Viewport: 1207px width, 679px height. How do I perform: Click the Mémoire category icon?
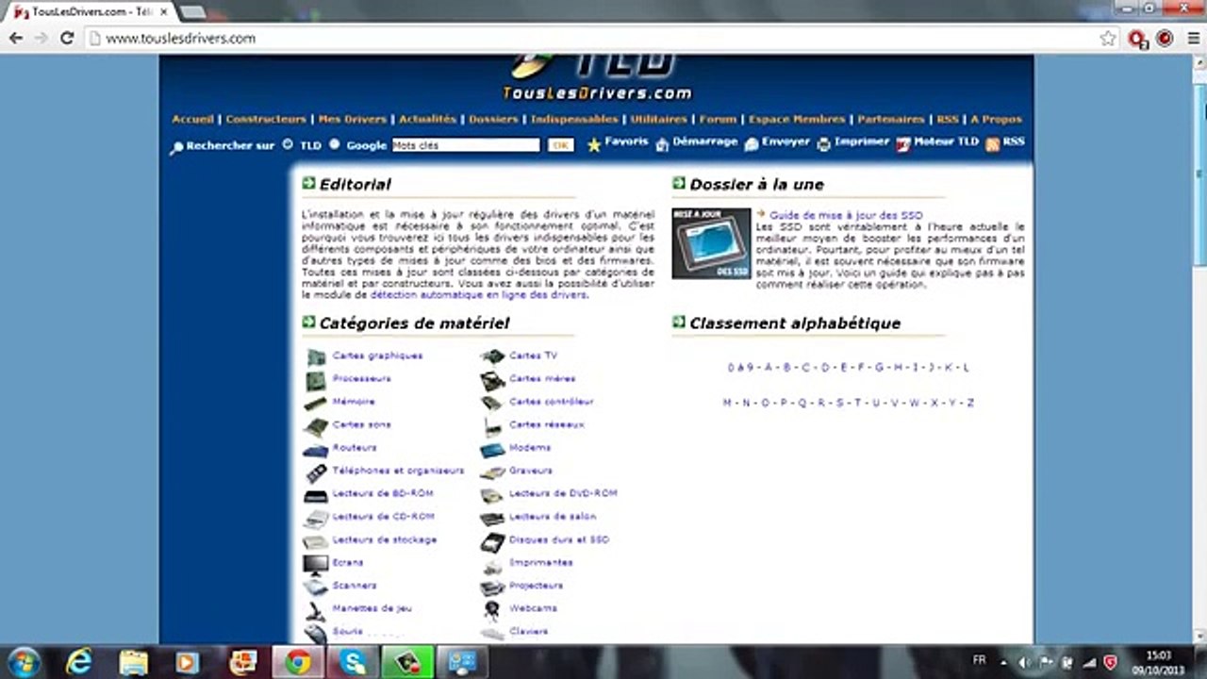click(316, 403)
